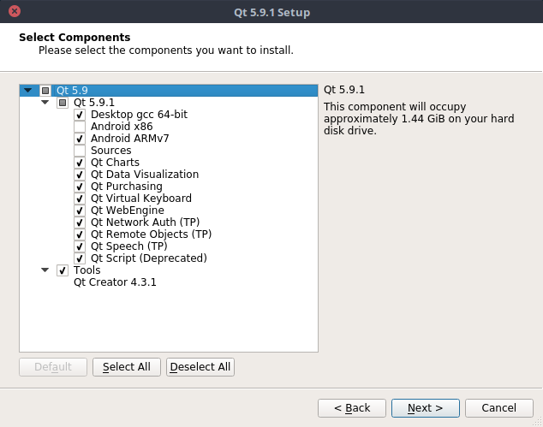Cancel the Qt setup wizard
The width and height of the screenshot is (543, 427).
coord(499,408)
